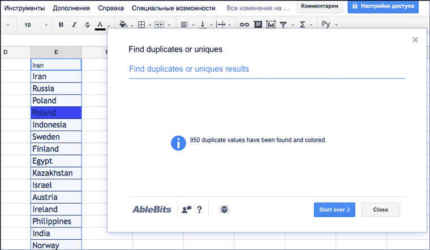Select the Kazakhstan cell
This screenshot has width=430, height=250.
(x=56, y=173)
